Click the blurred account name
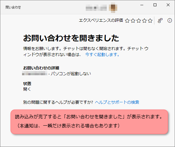Image resolution: width=175 pixels, height=147 pixels. click(x=96, y=8)
